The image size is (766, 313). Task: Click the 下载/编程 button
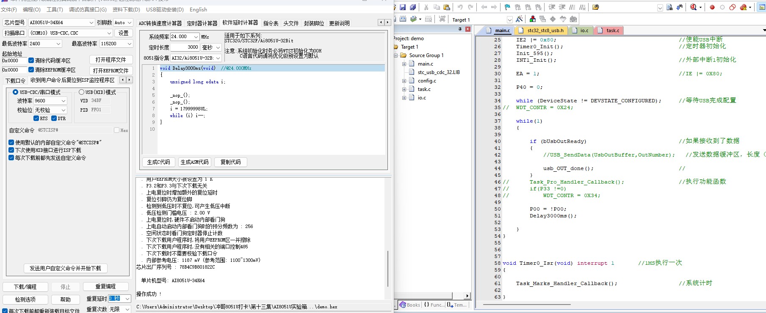click(25, 287)
